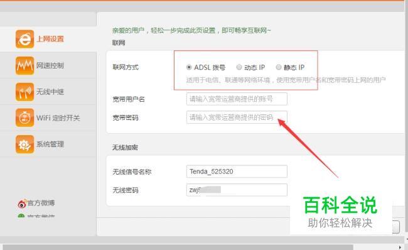Screen dimensions: 408x250
Task: Switch to the 无线中继 menu label
Action: 50,92
